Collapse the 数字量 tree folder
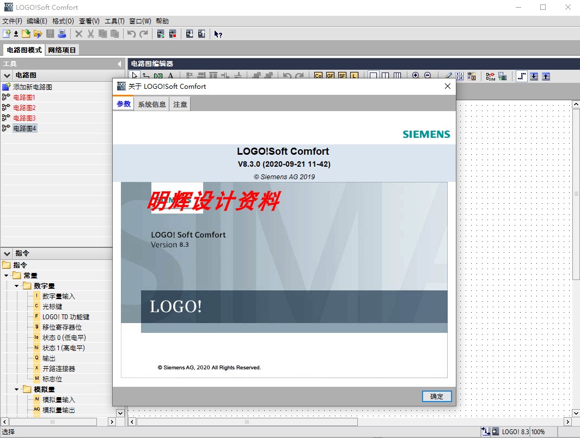The image size is (580, 438). tap(17, 286)
